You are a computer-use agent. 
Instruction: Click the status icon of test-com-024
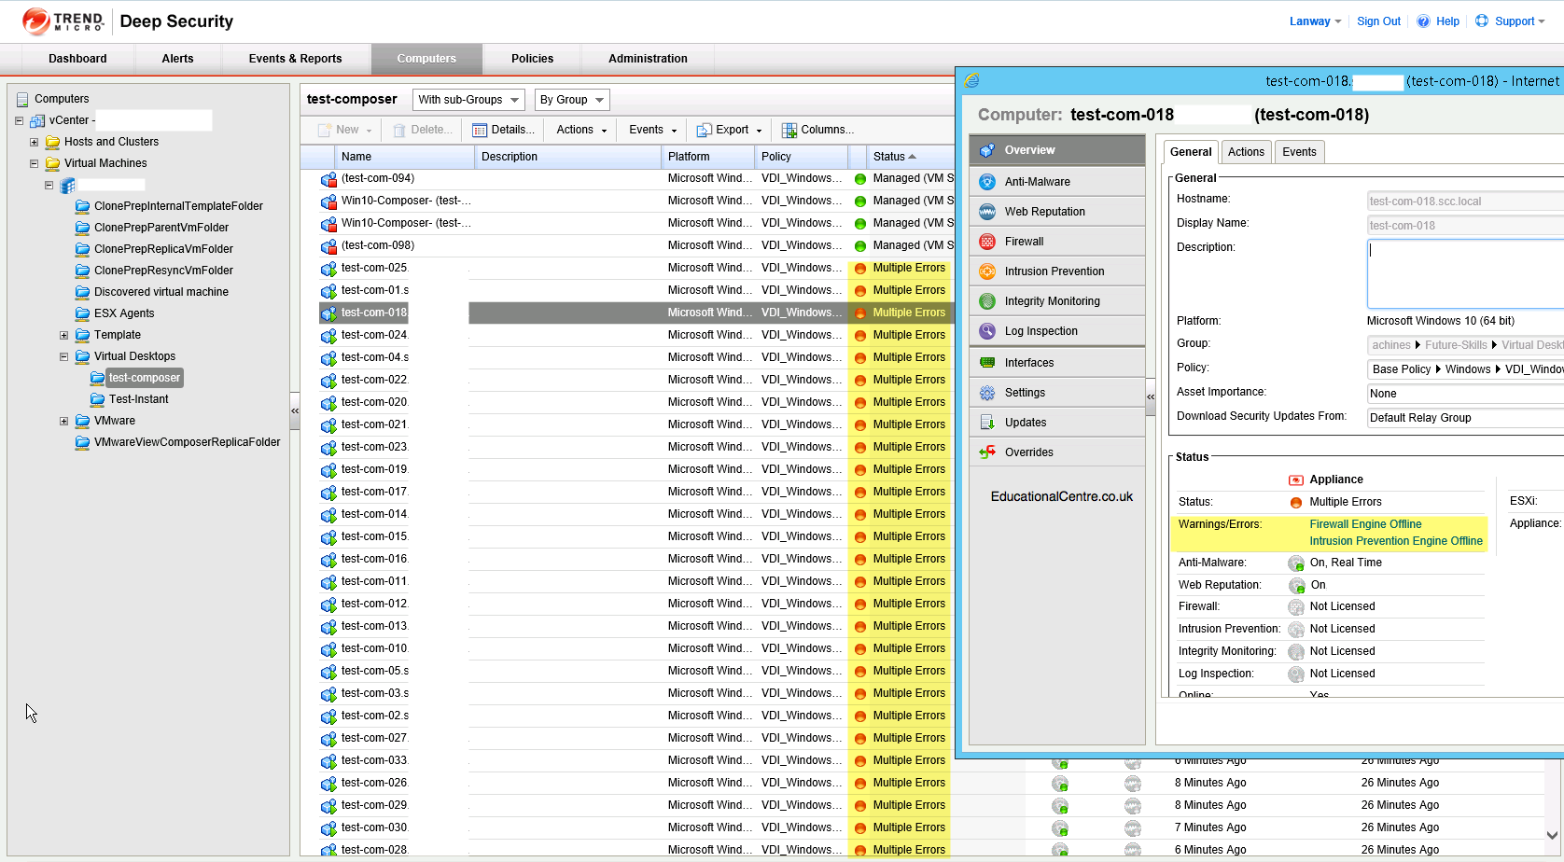point(860,336)
